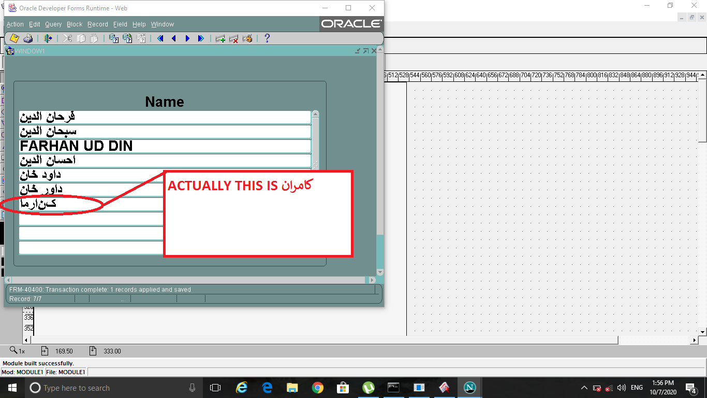Click the empty name field below last record
Screen dimensions: 707x398
[91, 219]
